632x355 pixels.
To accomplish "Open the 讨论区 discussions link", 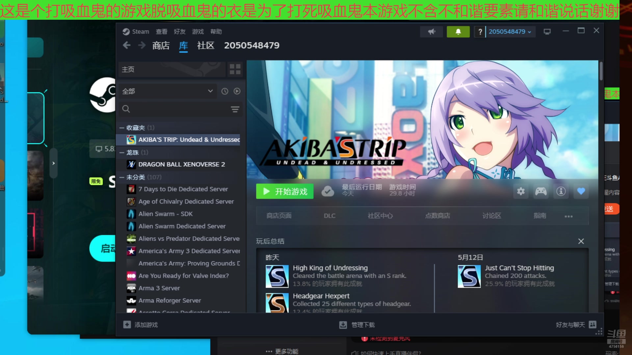I will point(492,216).
